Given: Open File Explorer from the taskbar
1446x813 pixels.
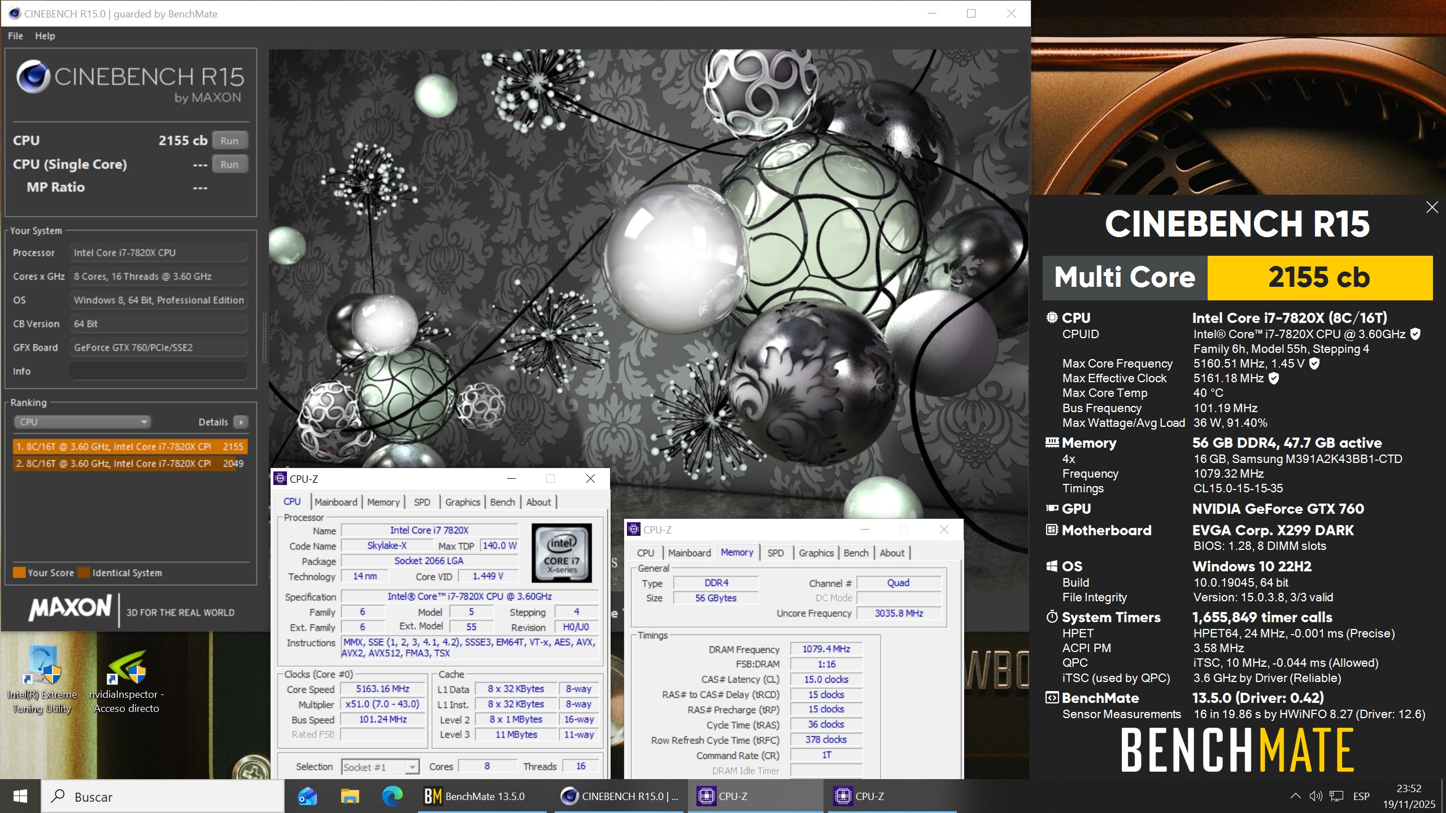Looking at the screenshot, I should coord(350,796).
